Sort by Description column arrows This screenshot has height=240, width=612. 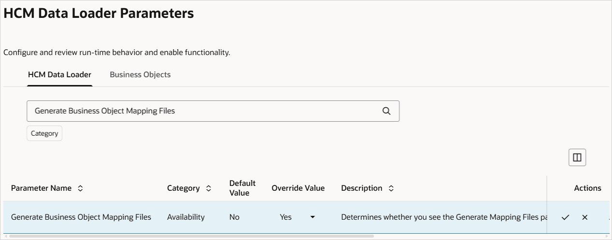click(x=391, y=188)
